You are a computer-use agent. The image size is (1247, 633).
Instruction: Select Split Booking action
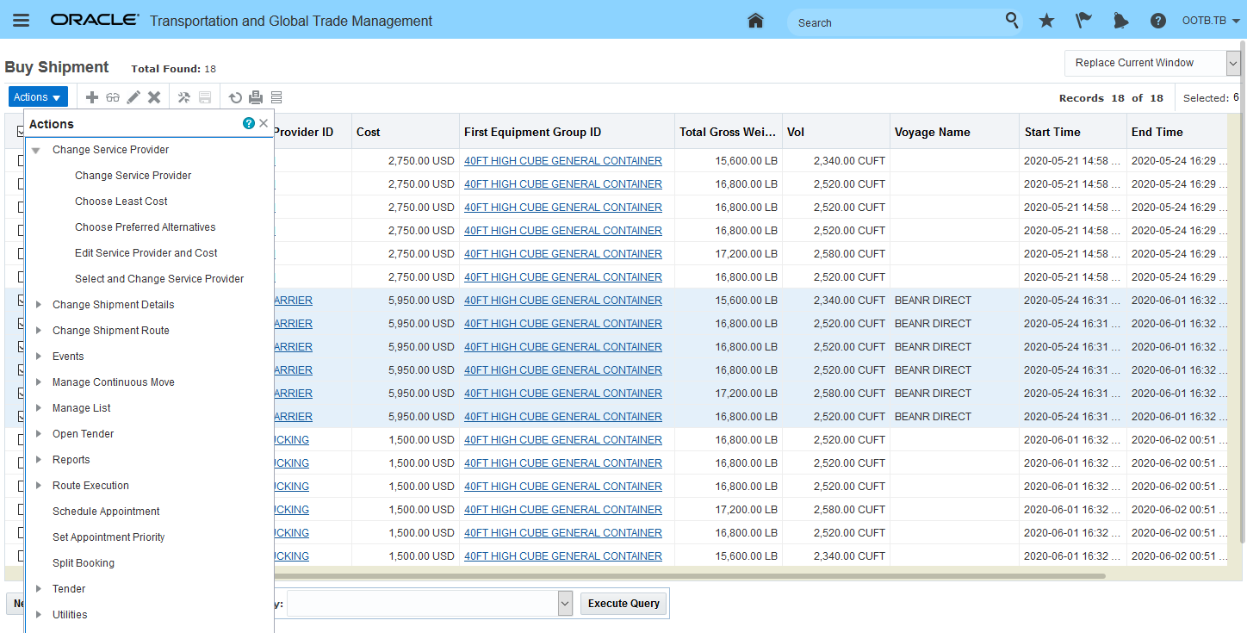[x=84, y=563]
